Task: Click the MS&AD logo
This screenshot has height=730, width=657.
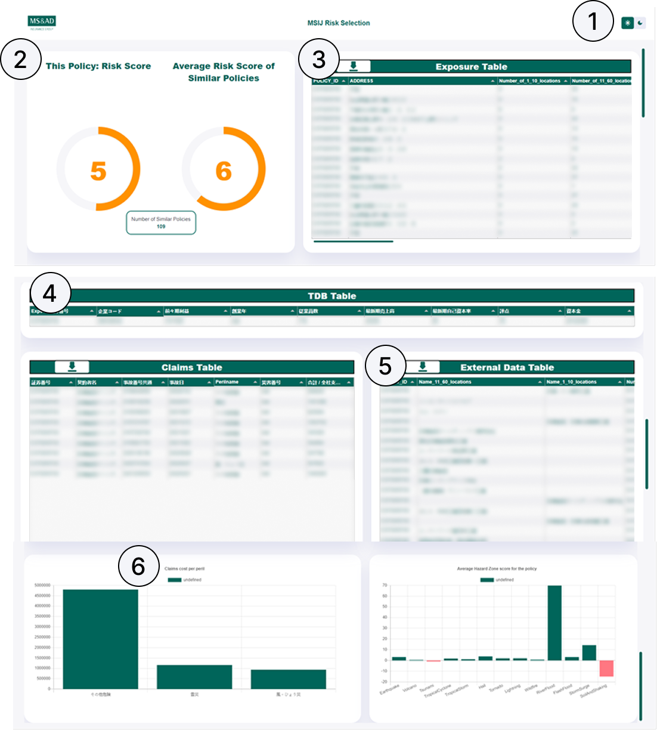Action: 42,23
